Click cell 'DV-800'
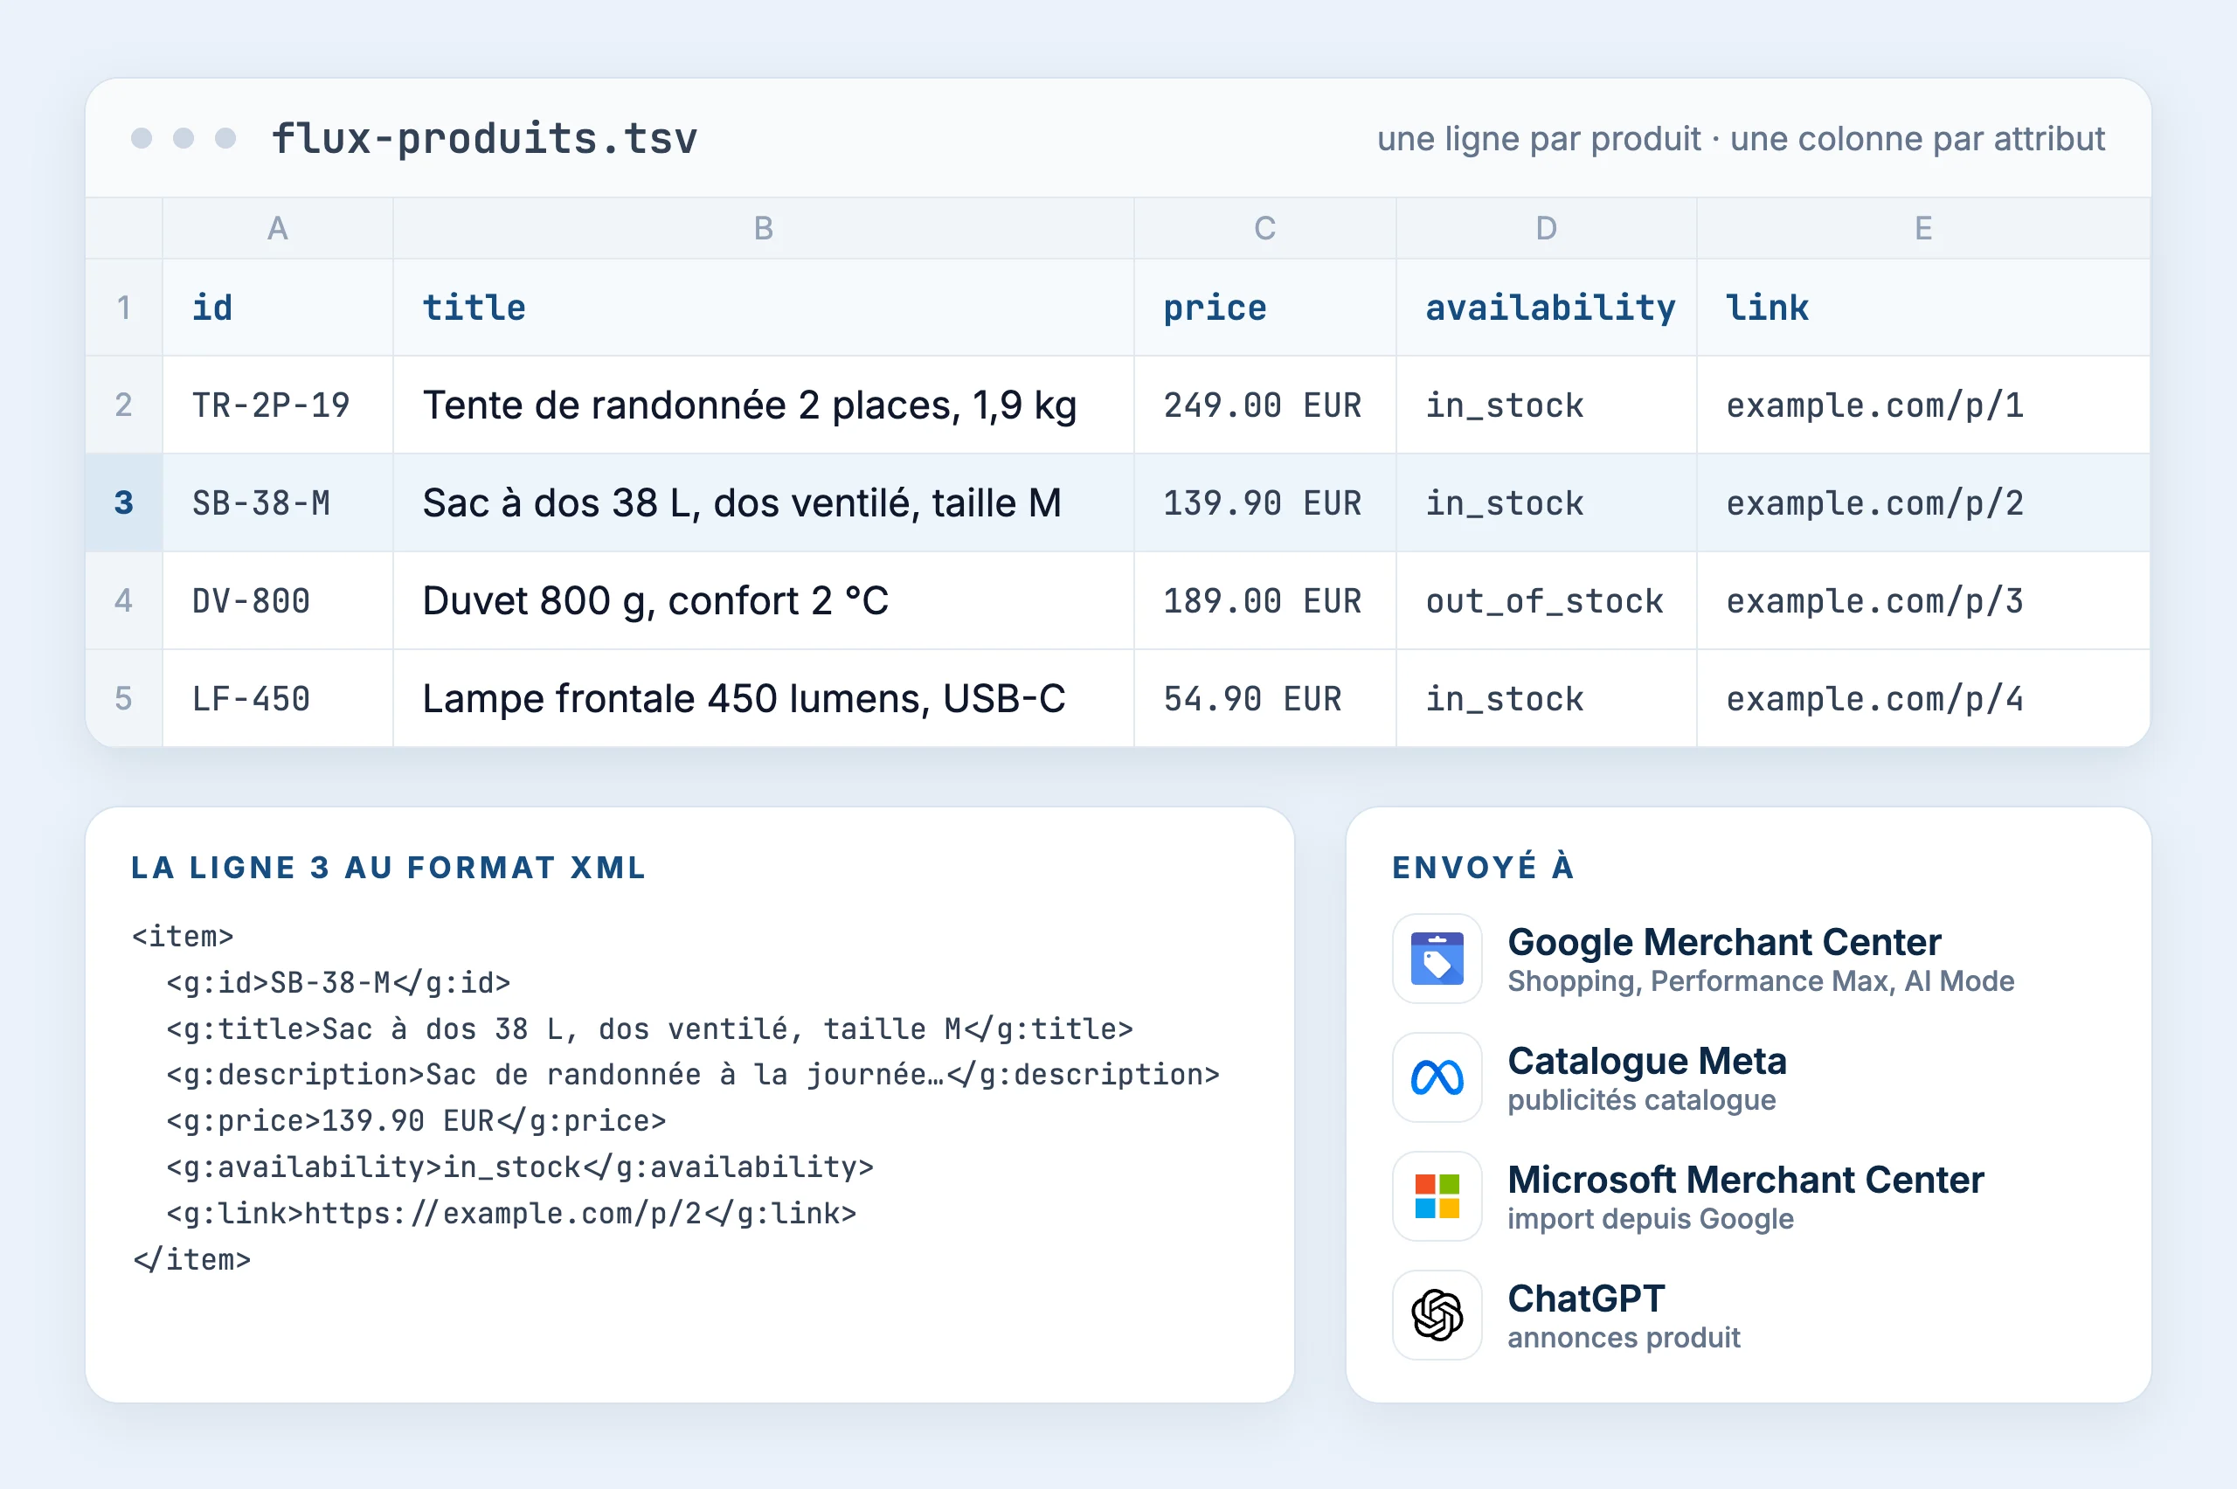 point(277,601)
